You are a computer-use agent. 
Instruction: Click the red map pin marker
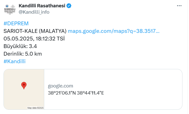click(24, 85)
